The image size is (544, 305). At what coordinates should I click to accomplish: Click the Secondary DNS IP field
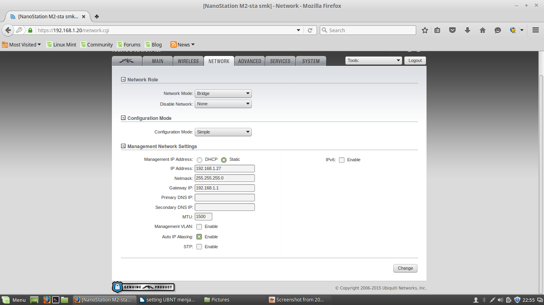(225, 207)
